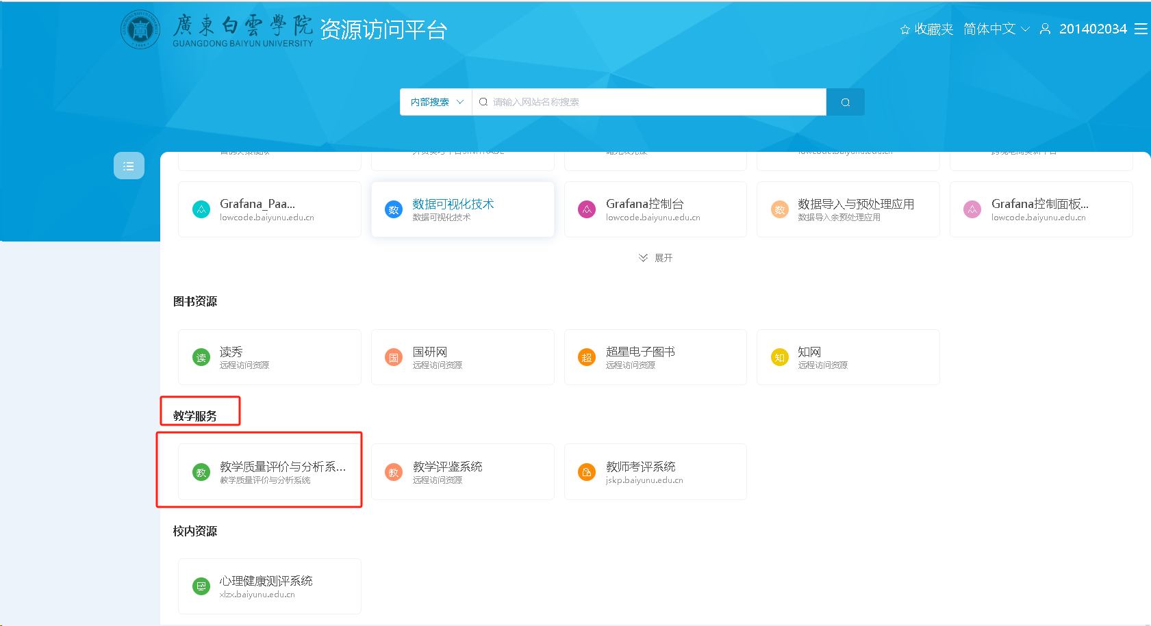Open the 数据可视化技术 card

pyautogui.click(x=462, y=209)
